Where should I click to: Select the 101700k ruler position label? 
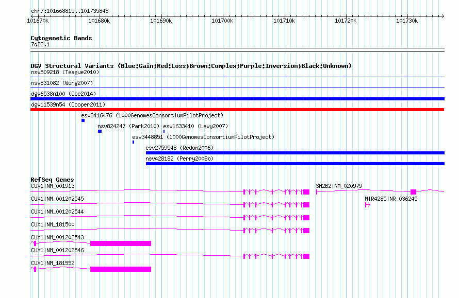click(222, 21)
